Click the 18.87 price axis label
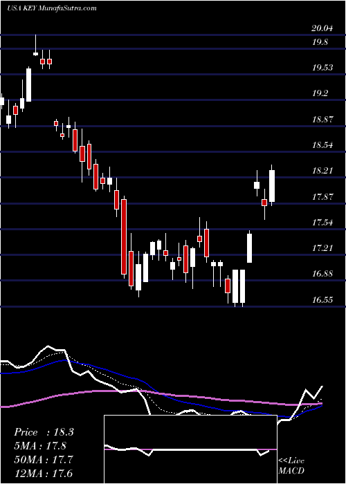Image resolution: width=346 pixels, height=484 pixels. pyautogui.click(x=322, y=120)
